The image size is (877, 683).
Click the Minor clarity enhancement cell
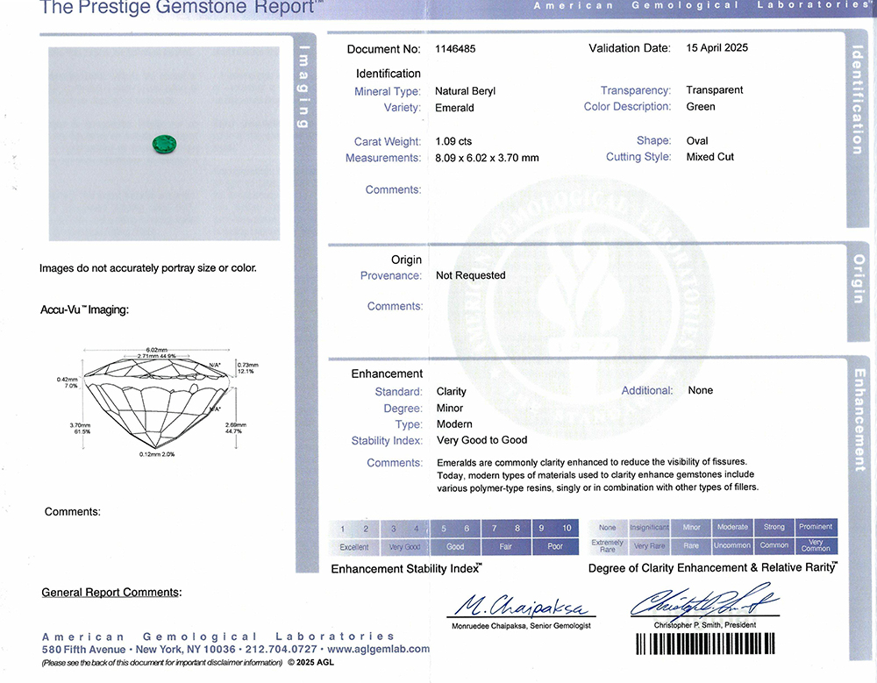pos(691,527)
